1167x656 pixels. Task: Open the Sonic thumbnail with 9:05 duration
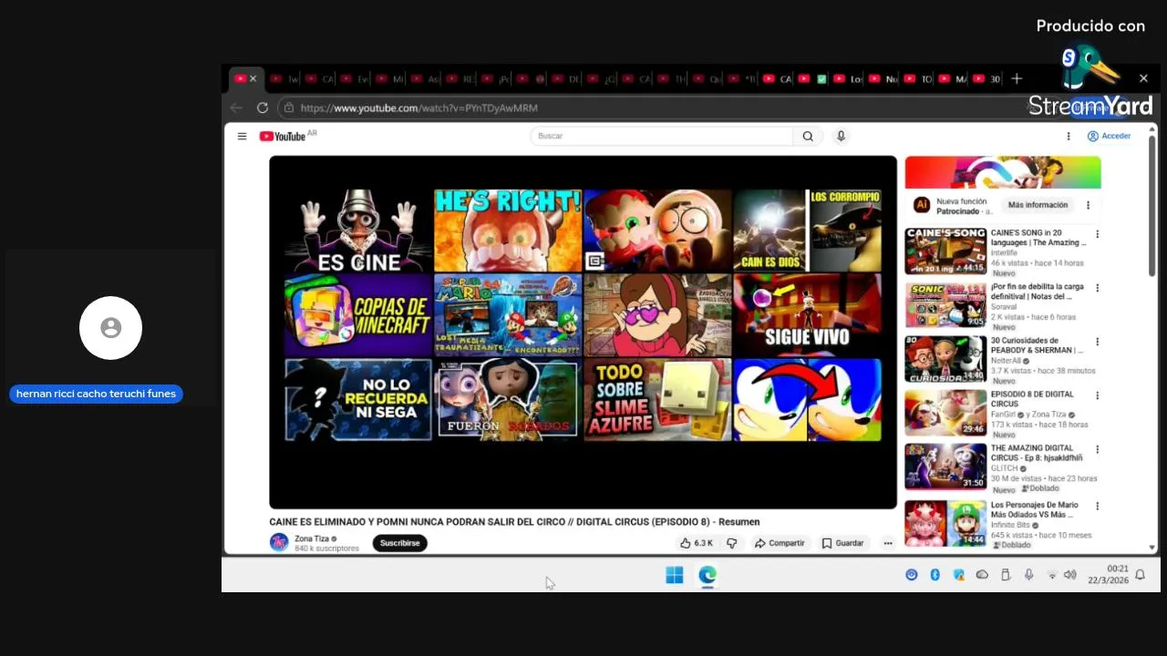[945, 305]
